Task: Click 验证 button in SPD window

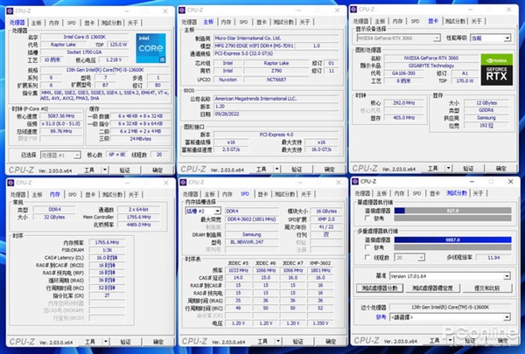Action: tap(297, 341)
